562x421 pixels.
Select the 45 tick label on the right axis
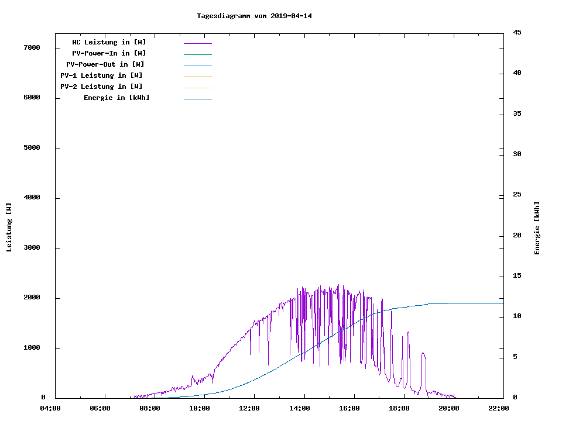[517, 32]
